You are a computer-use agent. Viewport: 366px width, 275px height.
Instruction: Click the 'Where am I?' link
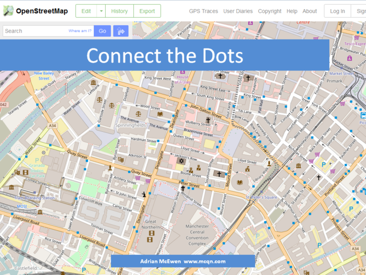click(80, 31)
